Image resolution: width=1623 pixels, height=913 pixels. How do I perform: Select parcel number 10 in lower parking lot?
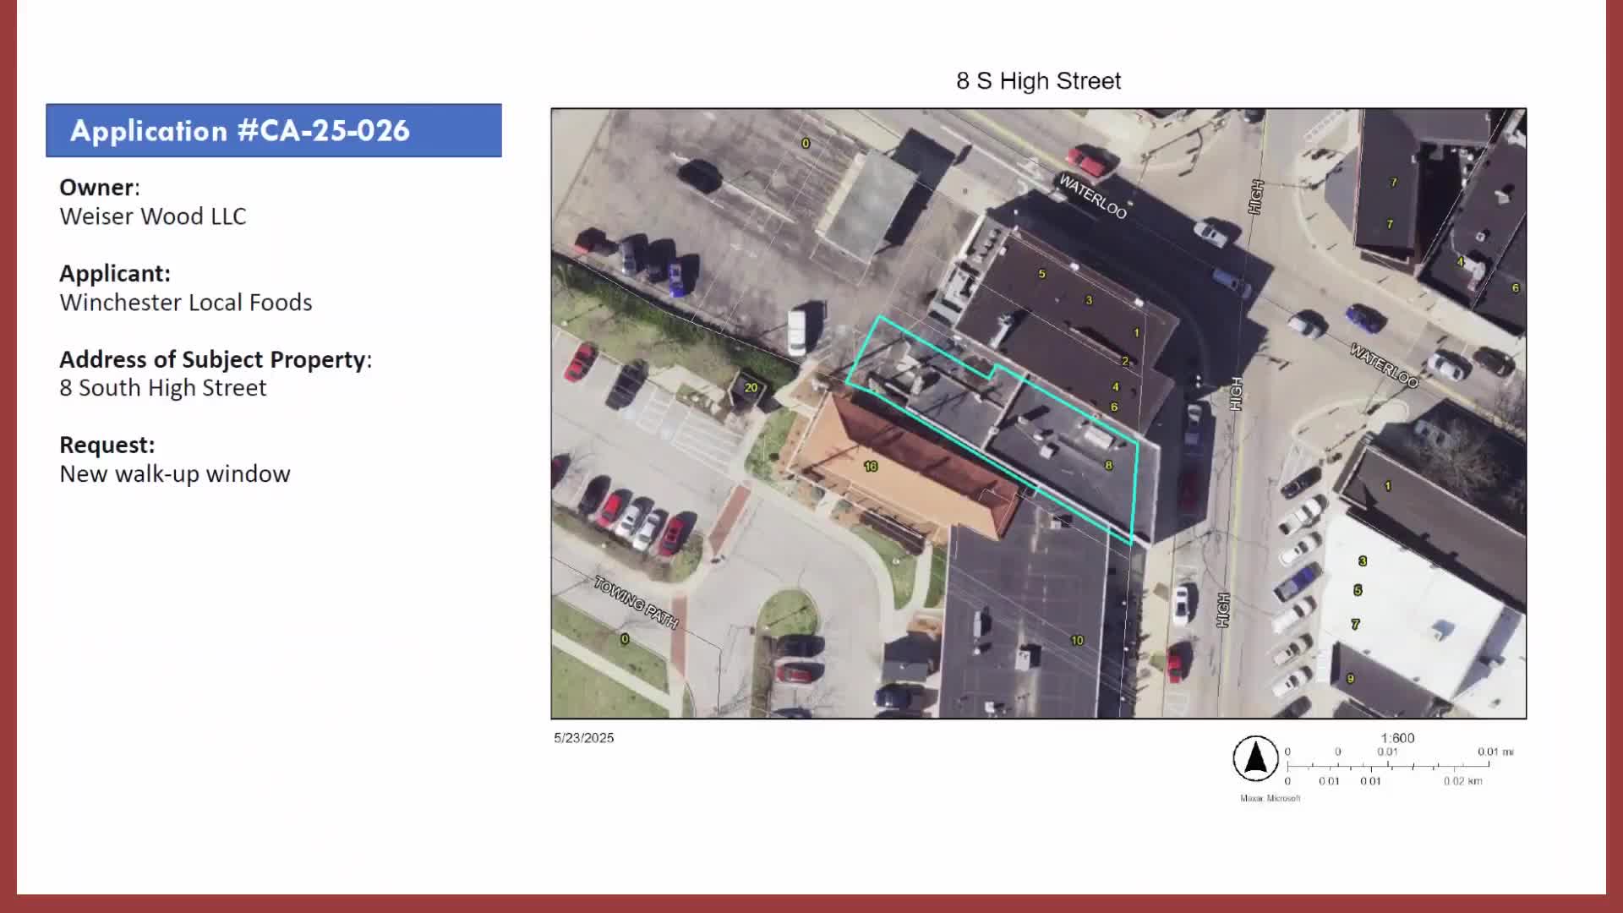[1079, 640]
